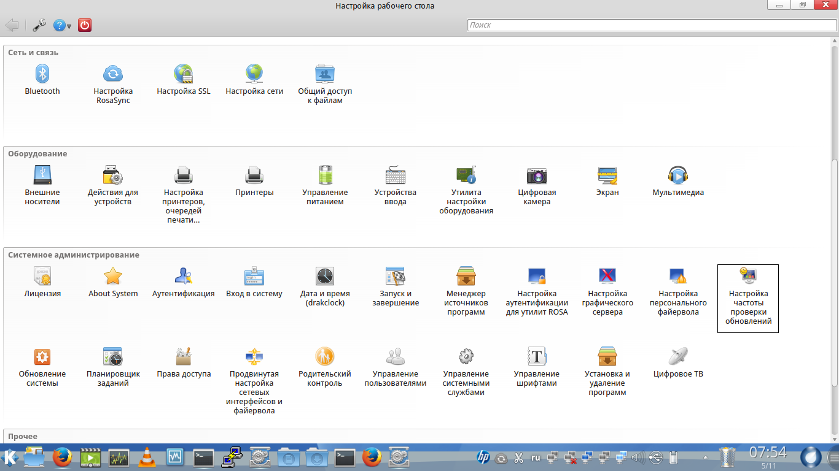The height and width of the screenshot is (471, 839).
Task: Open Настройка SSL settings
Action: [x=183, y=75]
